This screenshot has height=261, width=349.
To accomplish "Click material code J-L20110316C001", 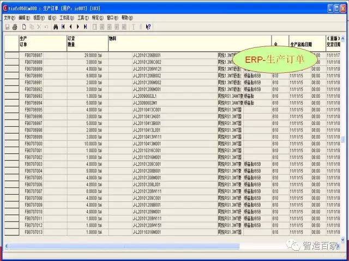I will tap(147, 151).
